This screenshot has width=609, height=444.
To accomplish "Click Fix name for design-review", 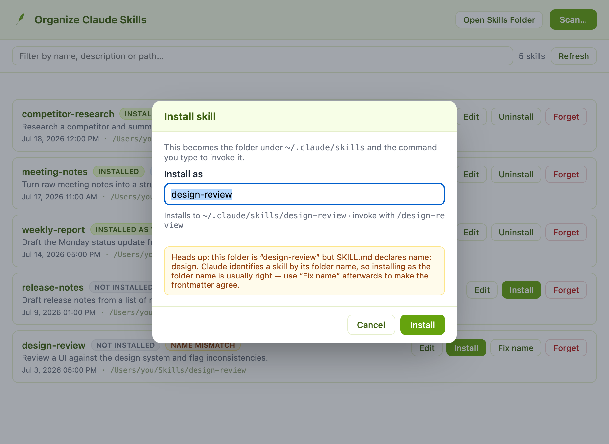I will [516, 348].
